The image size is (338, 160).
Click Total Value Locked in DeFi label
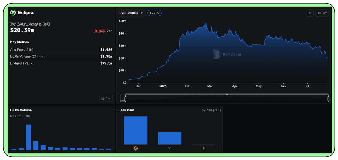pos(30,24)
